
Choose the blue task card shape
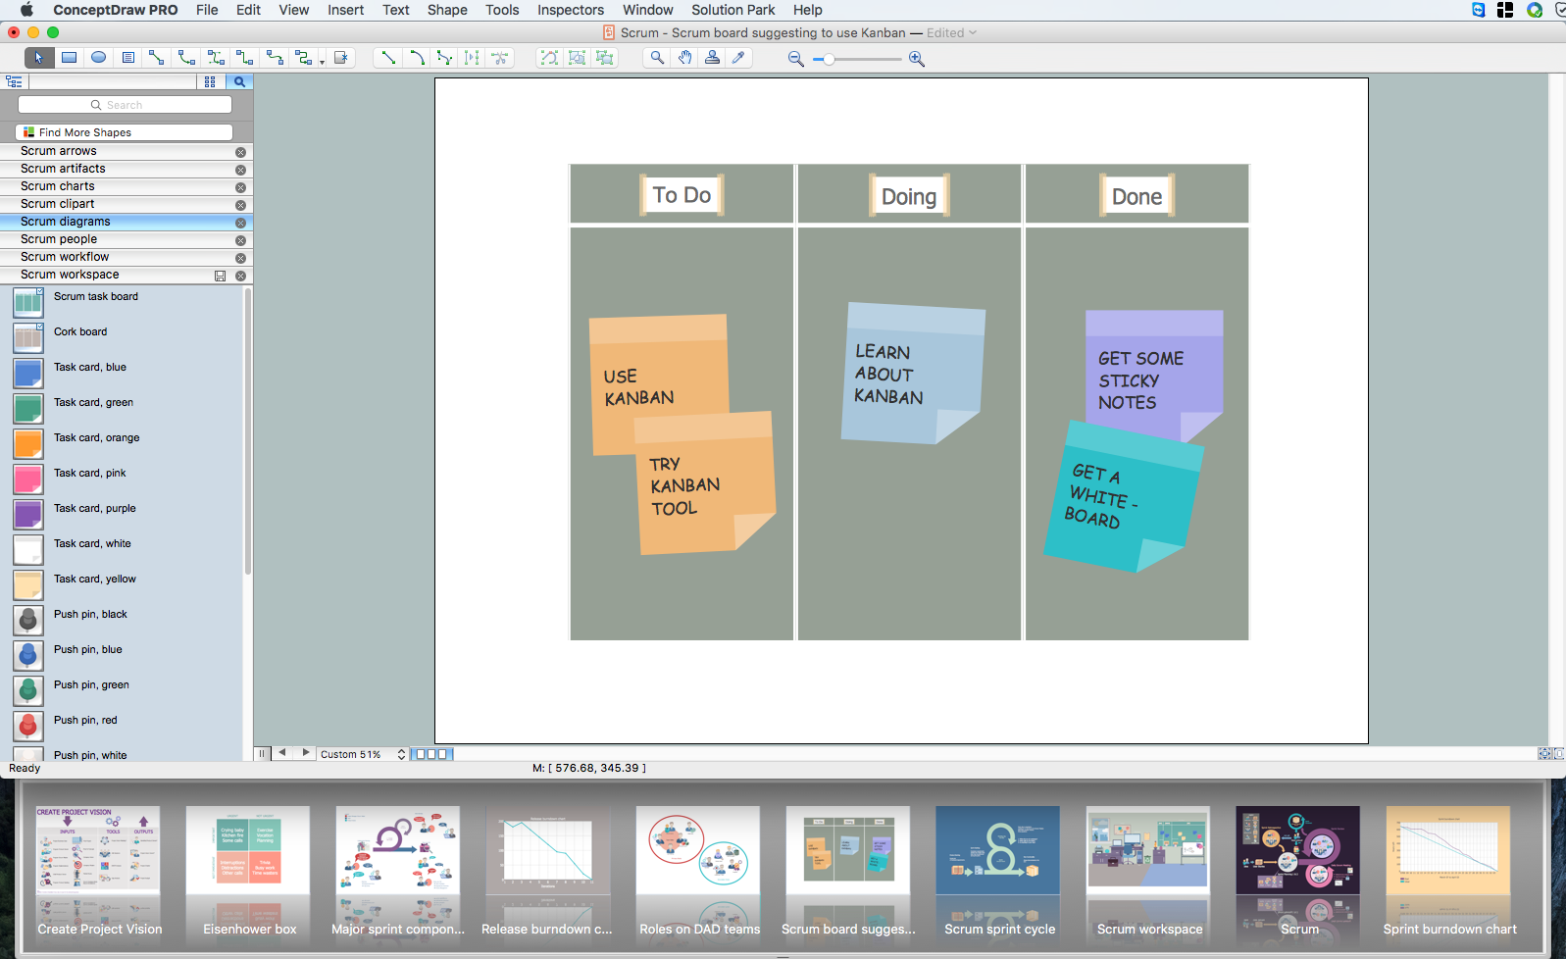[28, 374]
